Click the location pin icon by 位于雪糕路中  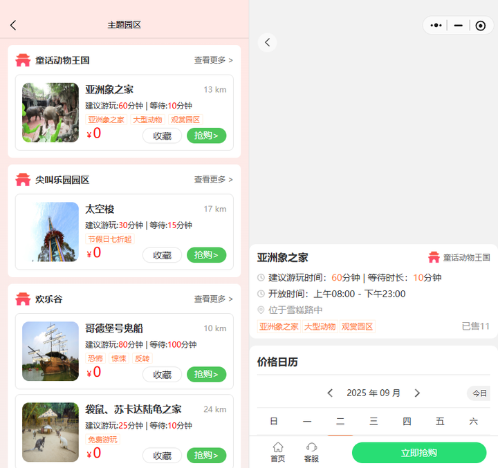[x=261, y=310]
